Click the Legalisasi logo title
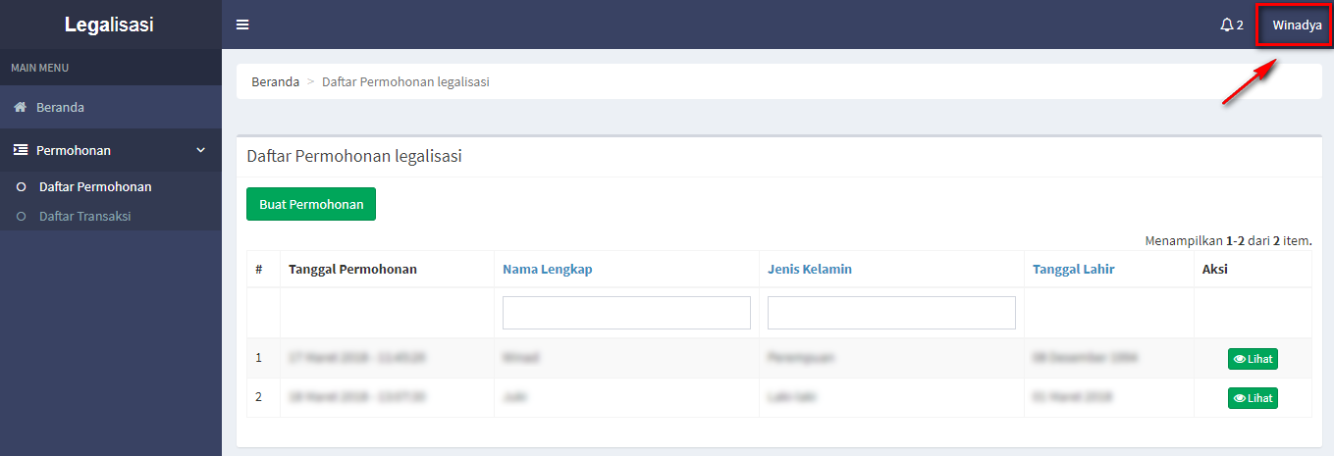This screenshot has width=1334, height=456. pos(109,25)
